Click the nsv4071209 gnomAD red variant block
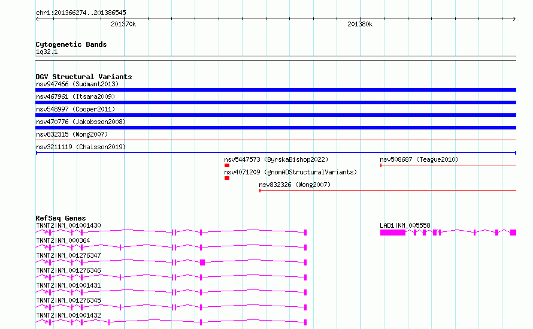The image size is (533, 329). (227, 178)
